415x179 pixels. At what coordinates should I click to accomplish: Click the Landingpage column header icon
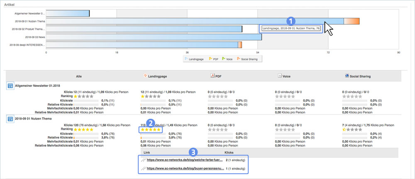pos(145,76)
